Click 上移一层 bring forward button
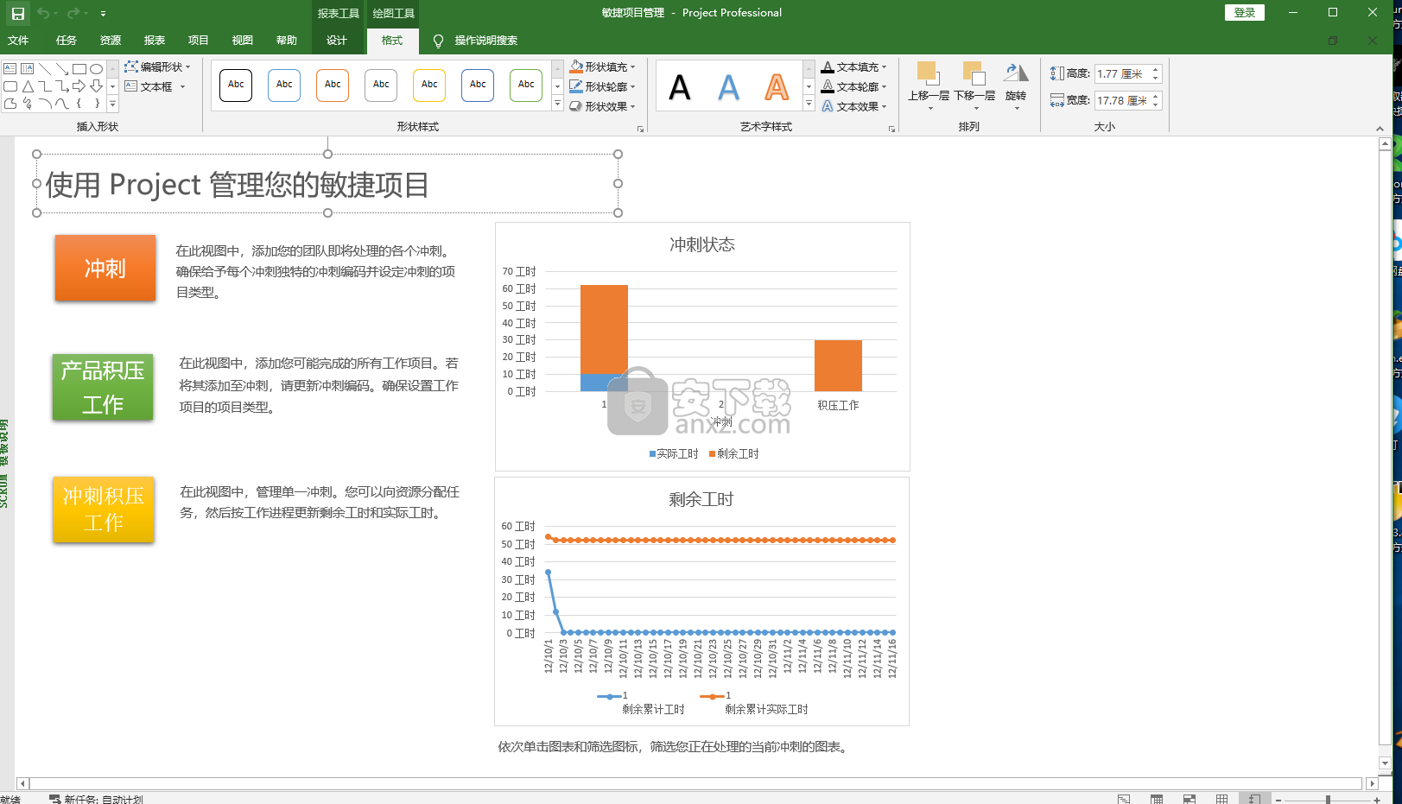Image resolution: width=1402 pixels, height=804 pixels. tap(929, 85)
